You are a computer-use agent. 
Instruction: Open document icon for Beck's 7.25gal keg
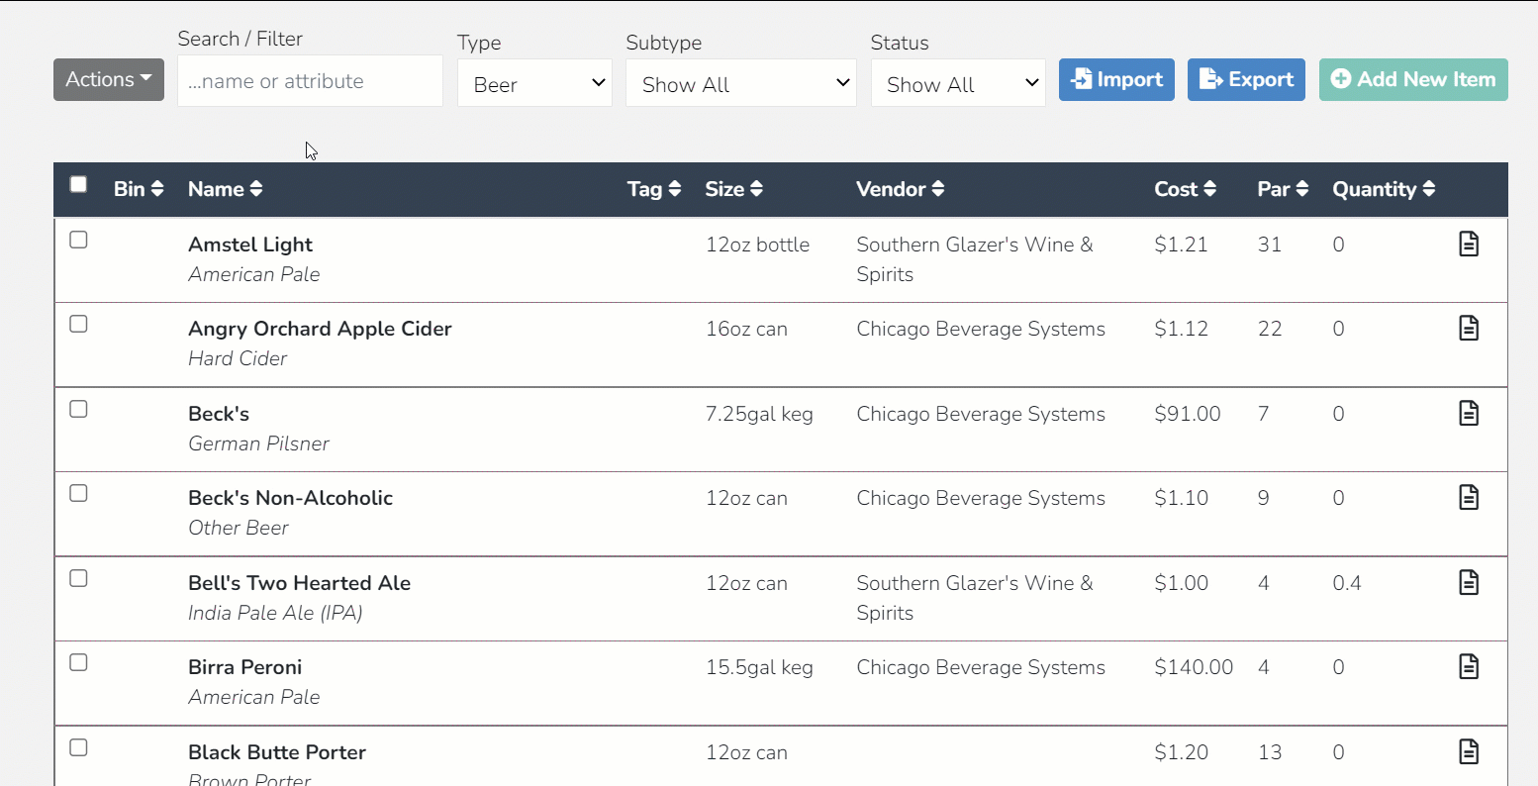pyautogui.click(x=1469, y=413)
